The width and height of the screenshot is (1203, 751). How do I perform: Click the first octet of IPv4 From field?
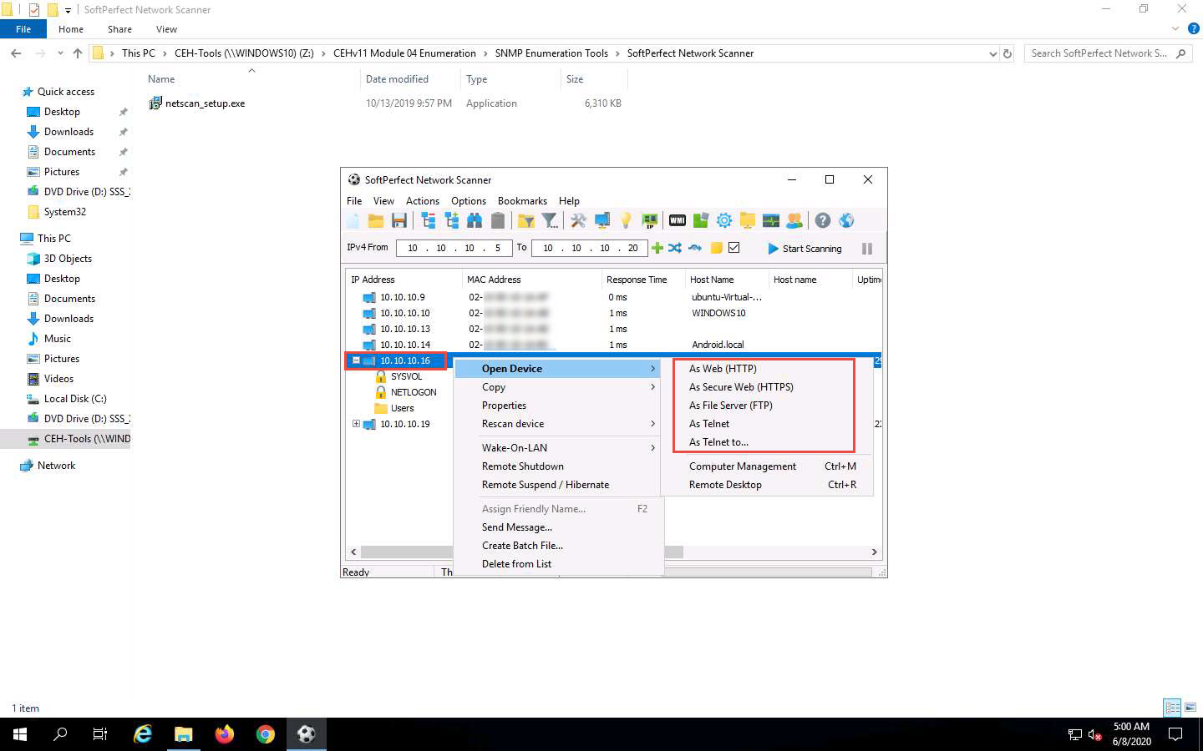[413, 248]
